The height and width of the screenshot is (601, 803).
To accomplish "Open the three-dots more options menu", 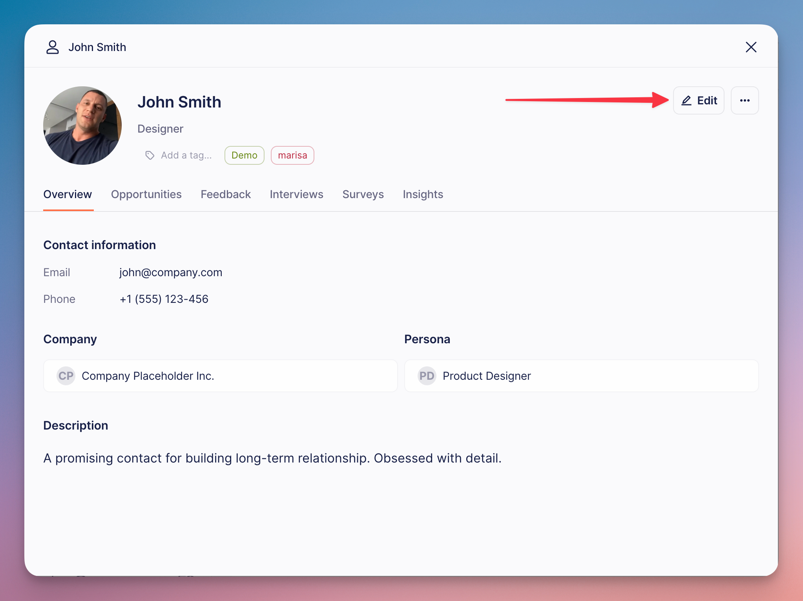I will tap(745, 100).
